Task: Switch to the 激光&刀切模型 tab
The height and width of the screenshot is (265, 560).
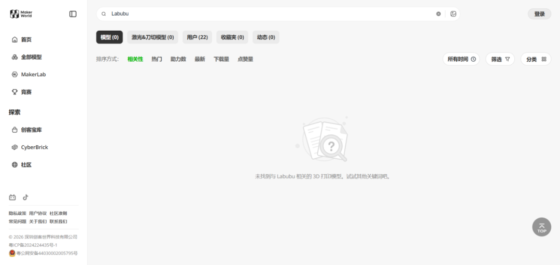Action: click(x=152, y=37)
